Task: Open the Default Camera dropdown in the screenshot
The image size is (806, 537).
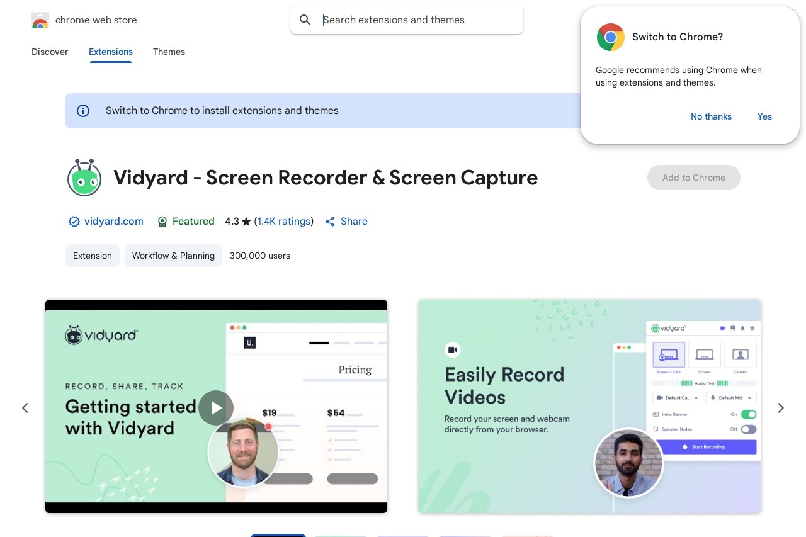Action: pos(678,398)
